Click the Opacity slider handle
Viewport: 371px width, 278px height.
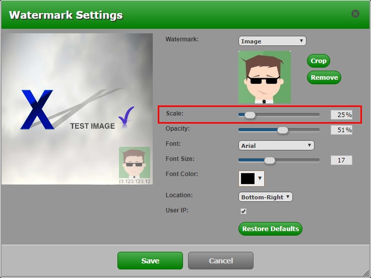tap(283, 130)
